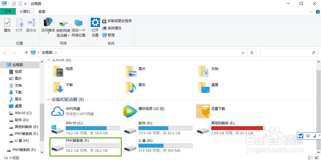Click System Properties (系统属性) button

tap(112, 28)
